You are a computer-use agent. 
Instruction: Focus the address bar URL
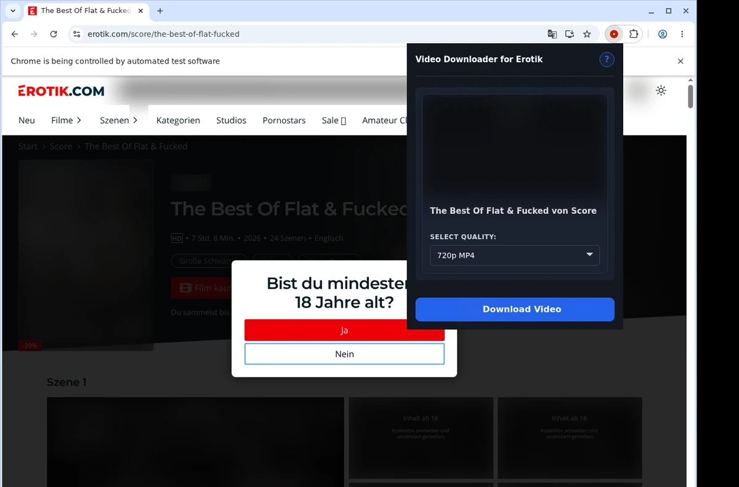(x=163, y=34)
